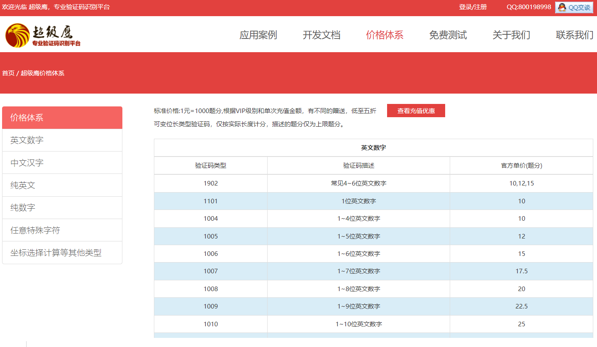Open 联系我们 navigation item
Image resolution: width=597 pixels, height=347 pixels.
tap(575, 35)
